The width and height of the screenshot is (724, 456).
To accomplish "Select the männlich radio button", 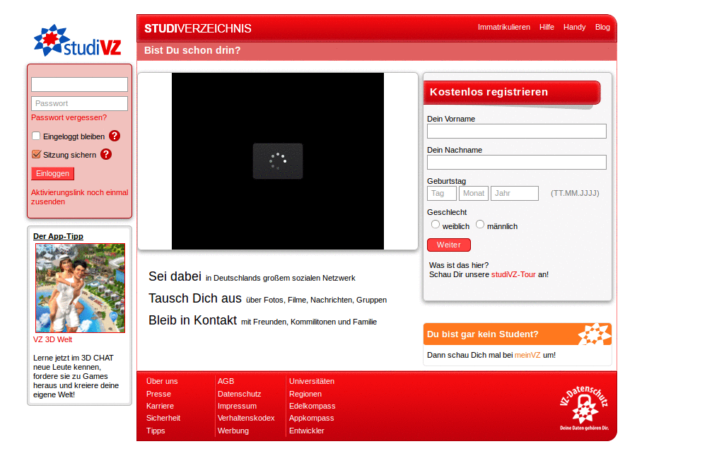I will pos(480,224).
